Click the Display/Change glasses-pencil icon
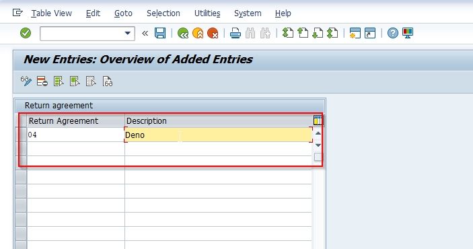473x249 pixels. click(x=26, y=81)
